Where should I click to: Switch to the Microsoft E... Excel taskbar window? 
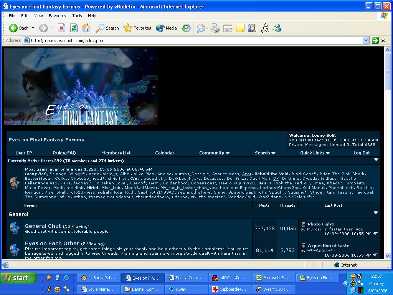(273, 278)
